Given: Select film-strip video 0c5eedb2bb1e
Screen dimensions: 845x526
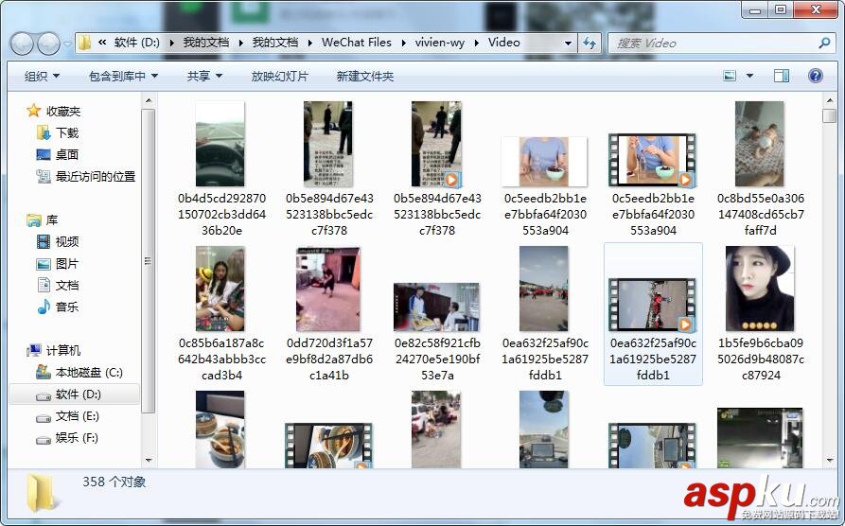Looking at the screenshot, I should [x=652, y=160].
